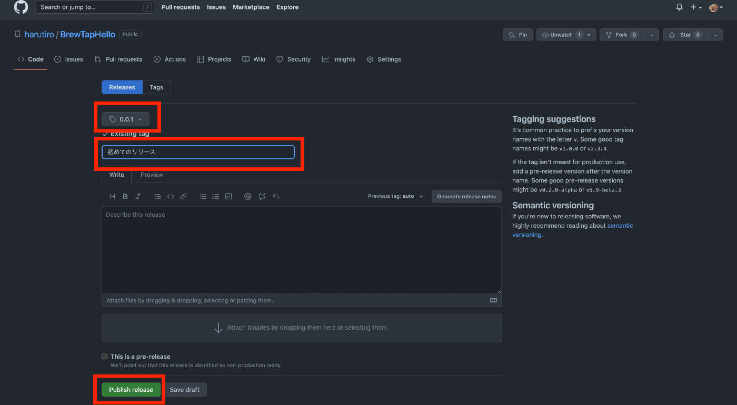Click Publish release
737x405 pixels.
(131, 390)
